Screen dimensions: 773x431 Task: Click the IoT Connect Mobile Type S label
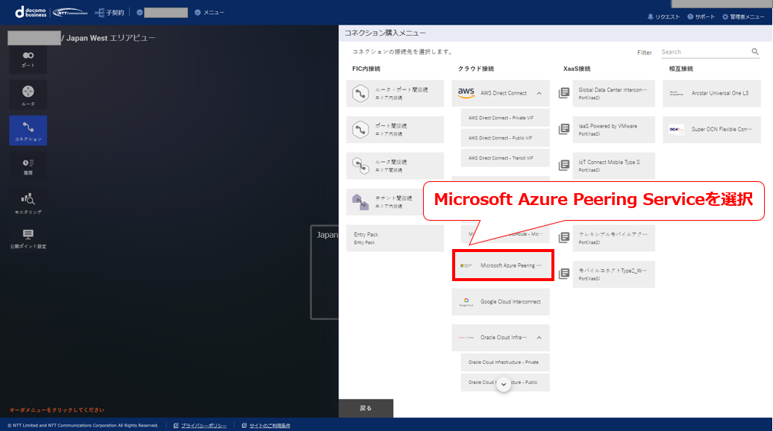pos(610,162)
